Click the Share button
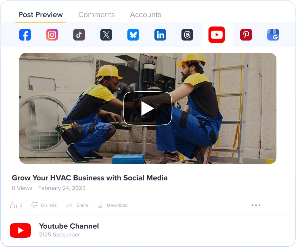The image size is (296, 247). coord(77,205)
